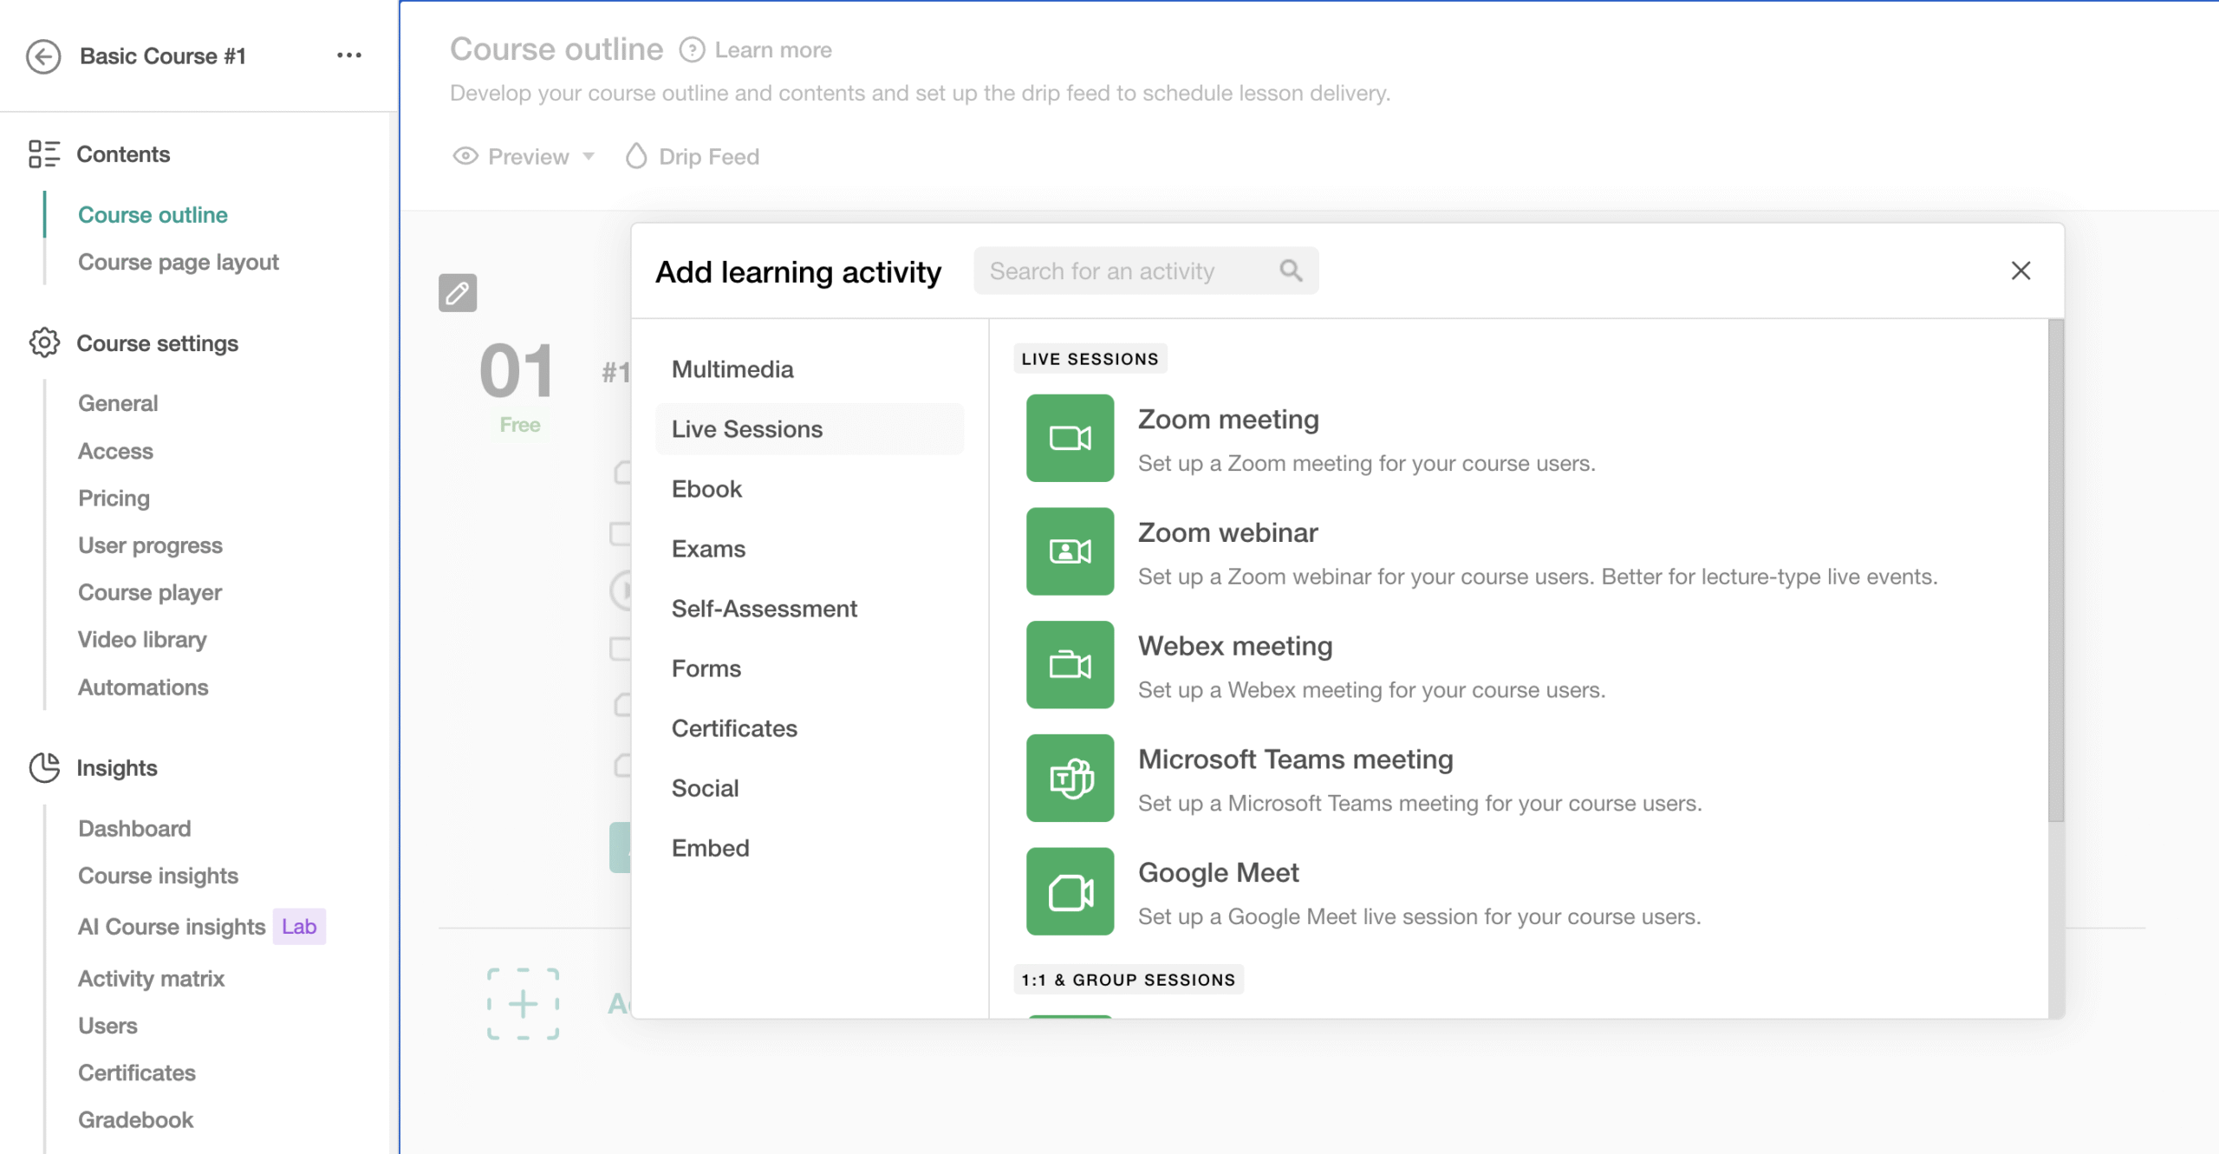Image resolution: width=2219 pixels, height=1154 pixels.
Task: Expand the Preview dropdown arrow
Action: pyautogui.click(x=589, y=157)
